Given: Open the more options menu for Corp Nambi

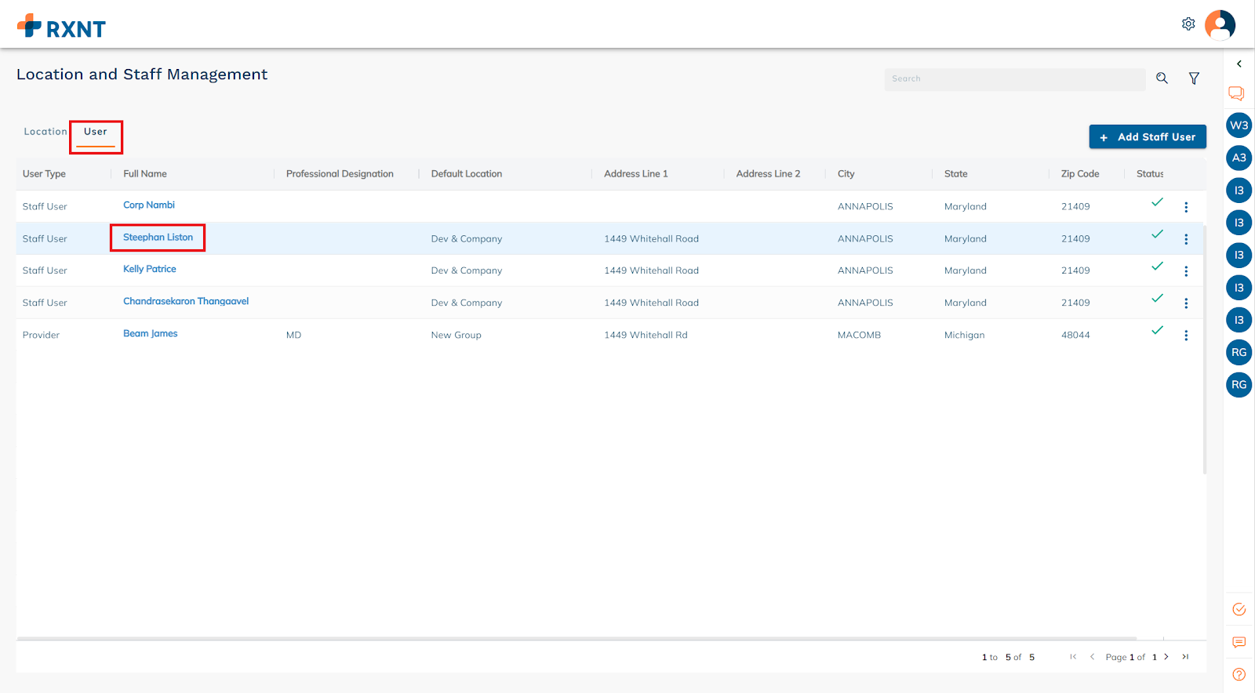Looking at the screenshot, I should [1186, 207].
